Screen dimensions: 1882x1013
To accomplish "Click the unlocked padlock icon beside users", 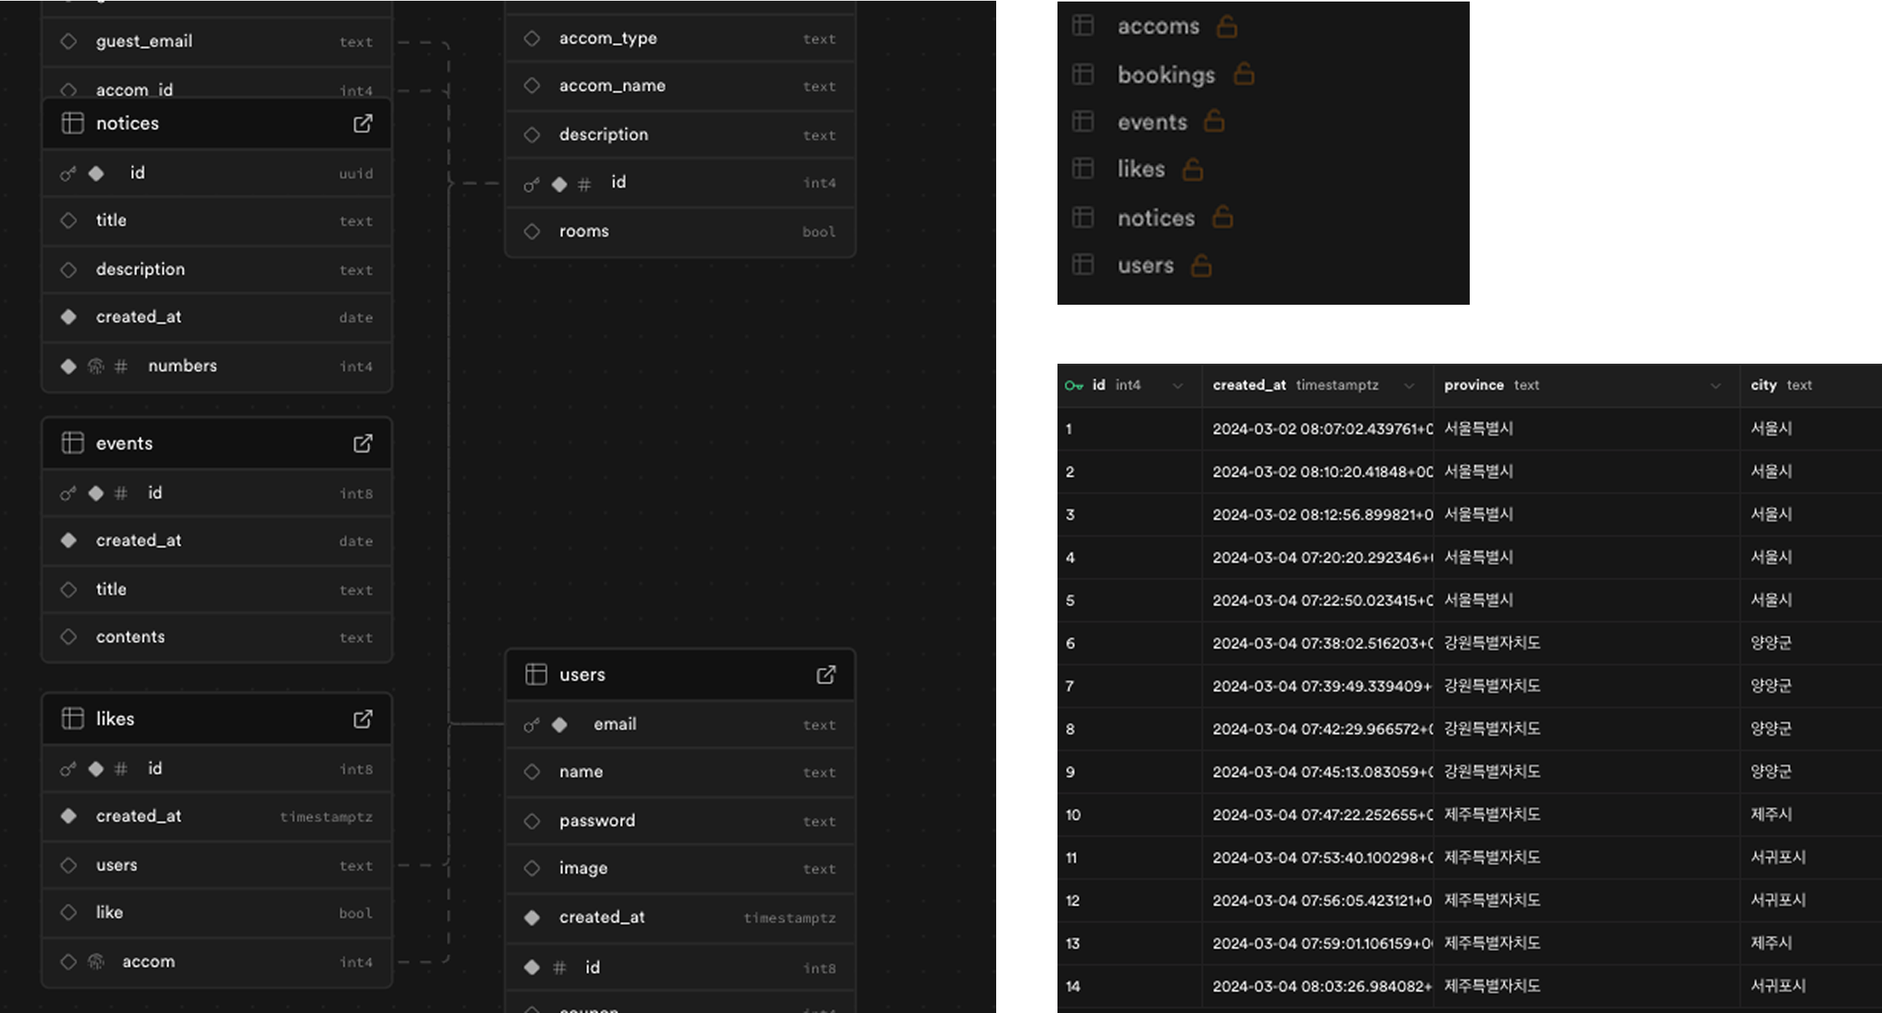I will [1201, 266].
